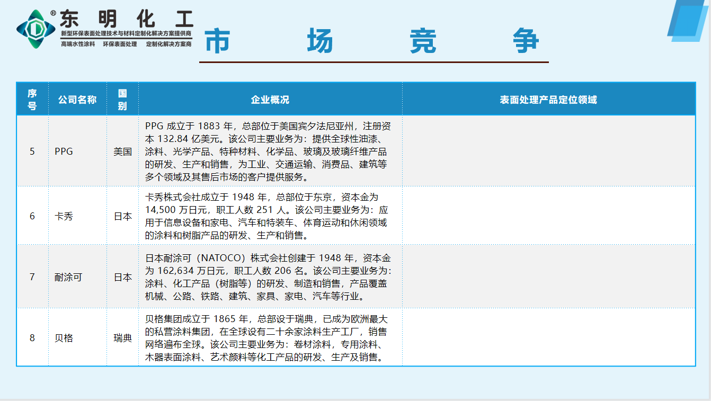Click the PPG 成立于 1883 年 description
The image size is (711, 401).
pyautogui.click(x=268, y=151)
